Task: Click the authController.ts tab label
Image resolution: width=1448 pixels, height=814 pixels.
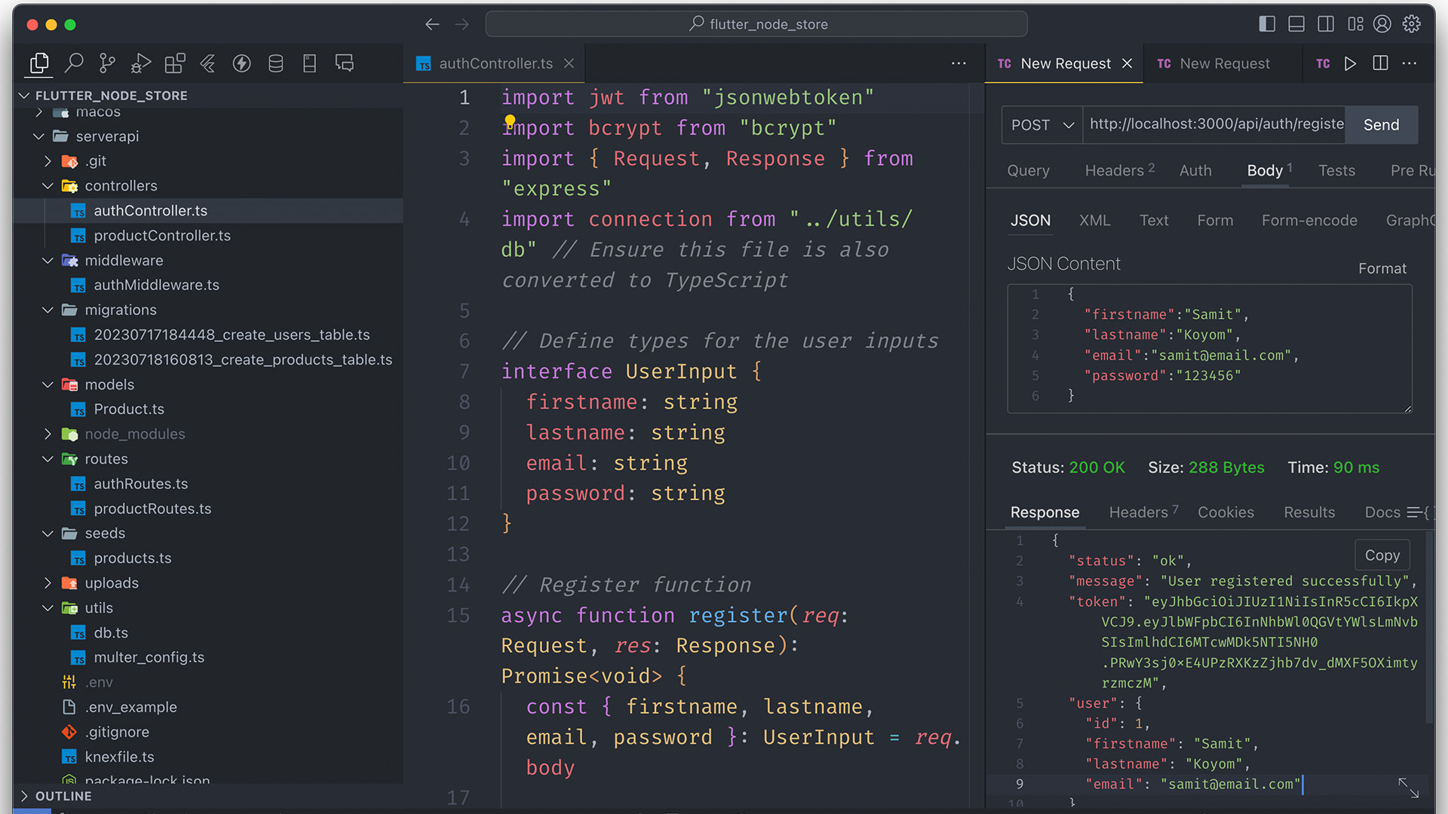Action: click(494, 63)
